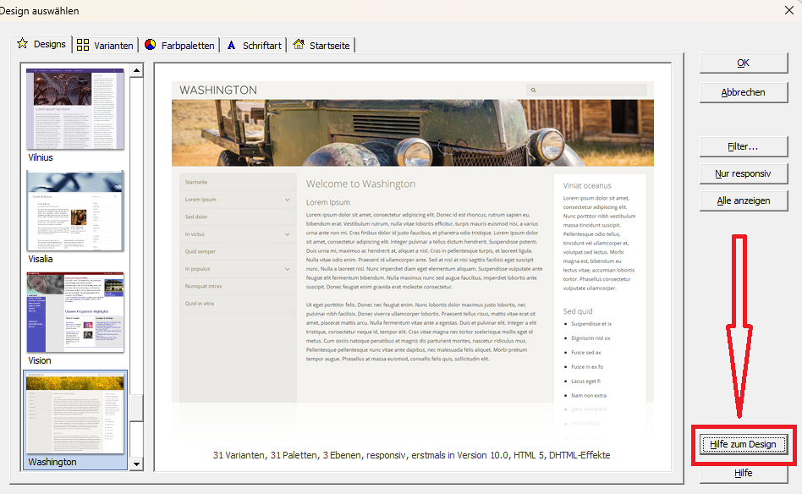Click the search magnifier in the preview
The height and width of the screenshot is (494, 802).
(x=532, y=90)
